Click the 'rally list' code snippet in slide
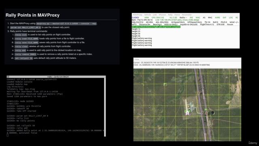 (x=21, y=35)
